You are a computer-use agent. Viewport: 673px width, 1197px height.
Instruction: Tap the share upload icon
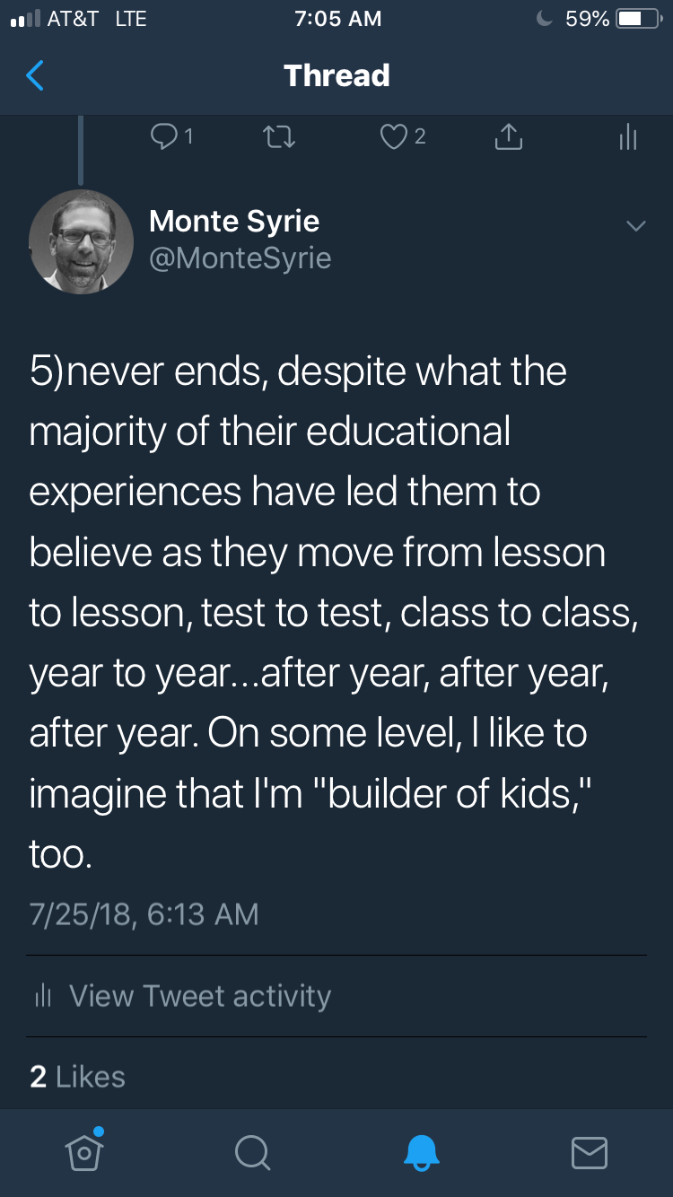point(508,136)
